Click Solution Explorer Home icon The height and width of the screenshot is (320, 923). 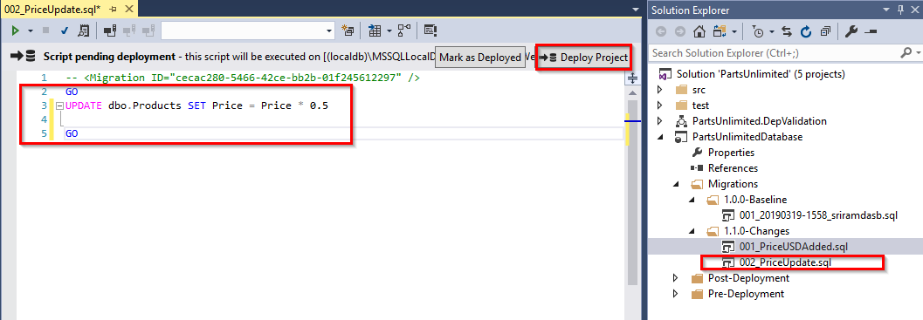[699, 31]
